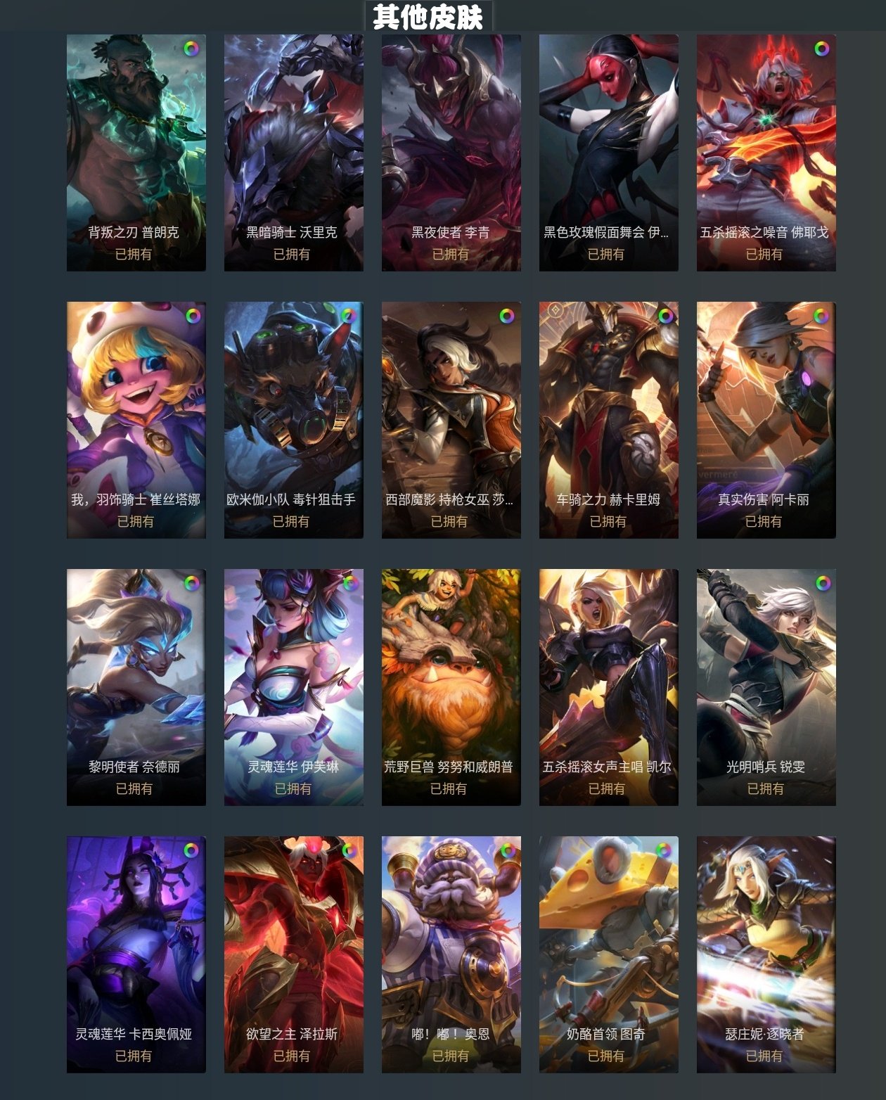Open the 荒野巨兽 努努和威朗普 skin
The height and width of the screenshot is (1100, 886).
pos(451,687)
